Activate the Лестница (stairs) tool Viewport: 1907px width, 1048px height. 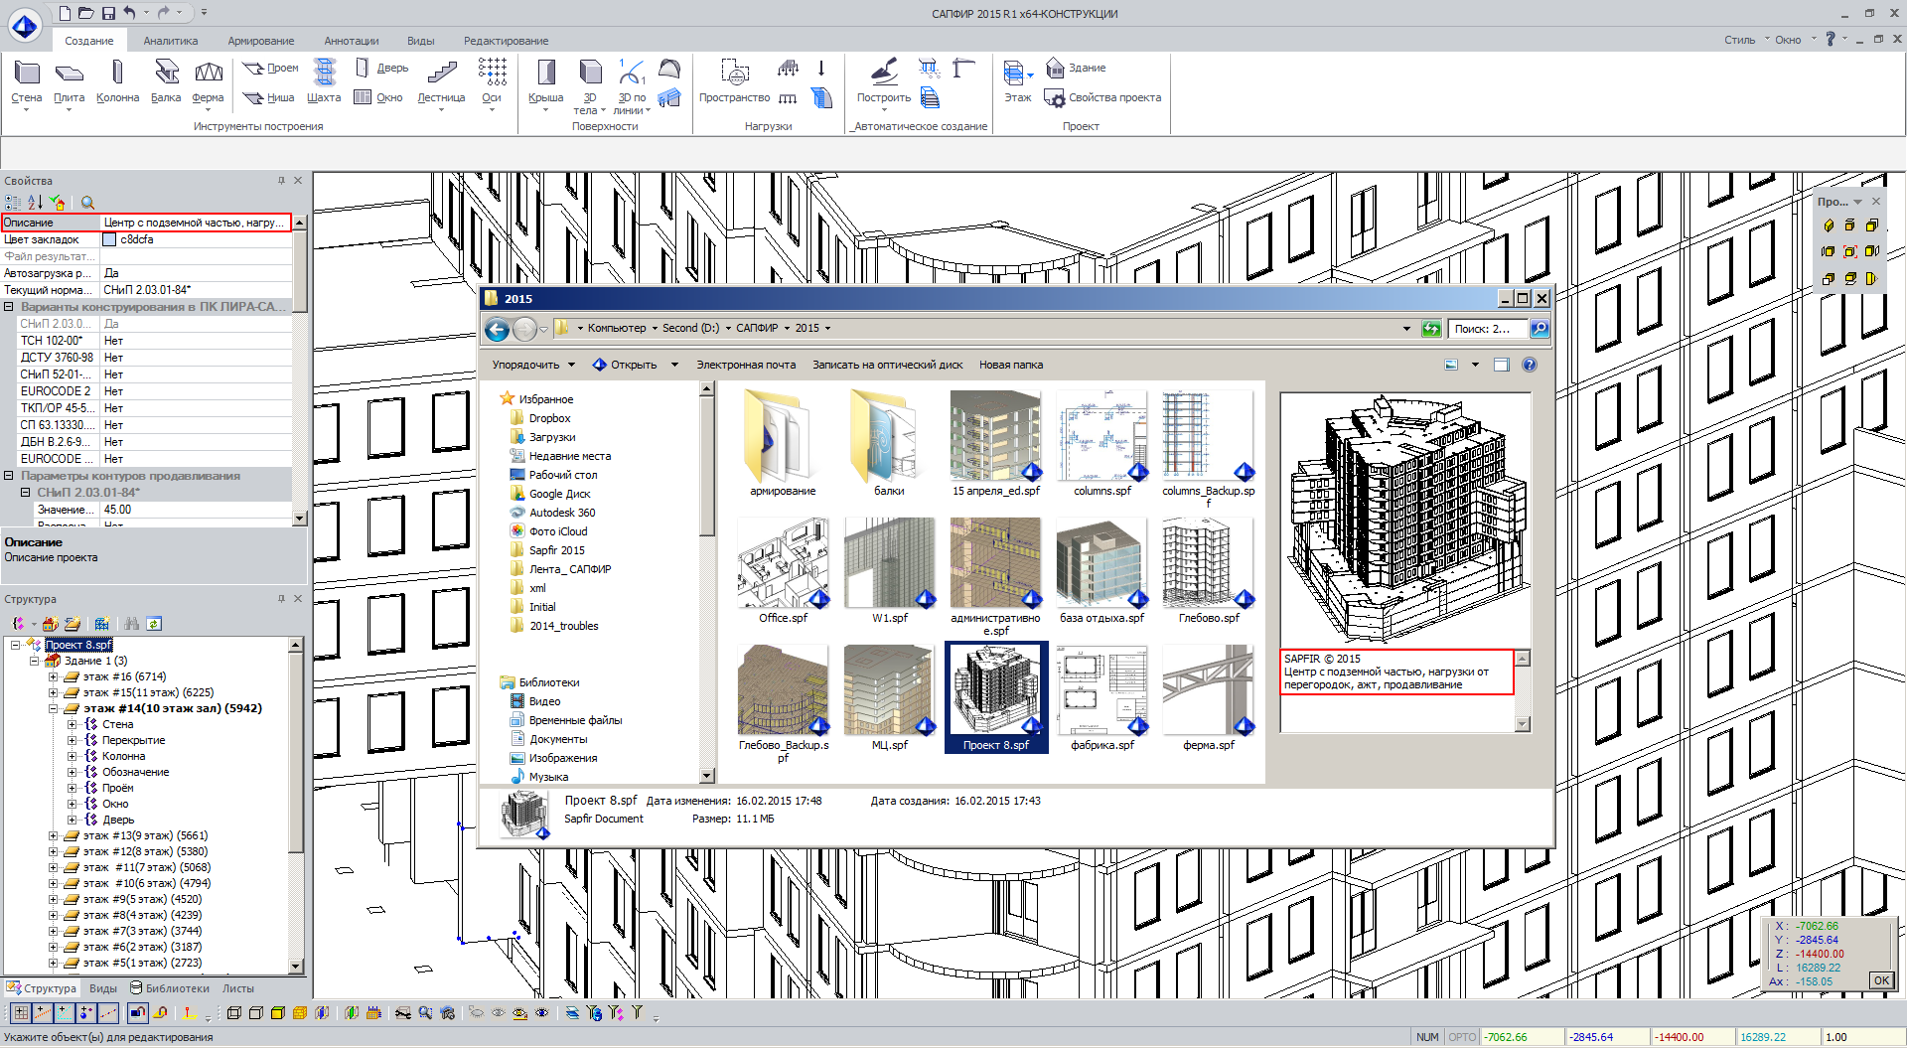coord(441,80)
